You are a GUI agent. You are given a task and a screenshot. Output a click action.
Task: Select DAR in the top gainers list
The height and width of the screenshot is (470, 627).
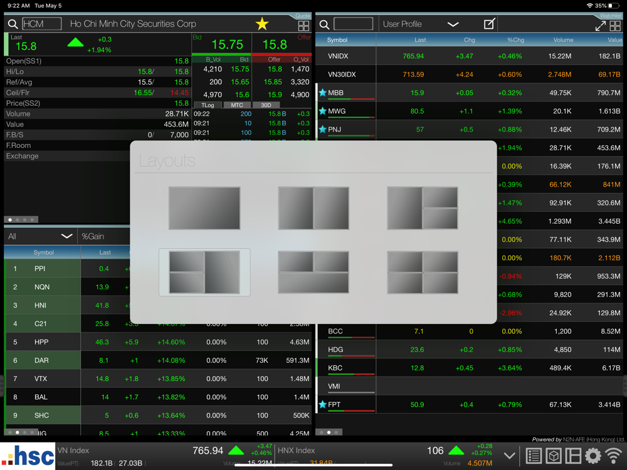pyautogui.click(x=157, y=360)
